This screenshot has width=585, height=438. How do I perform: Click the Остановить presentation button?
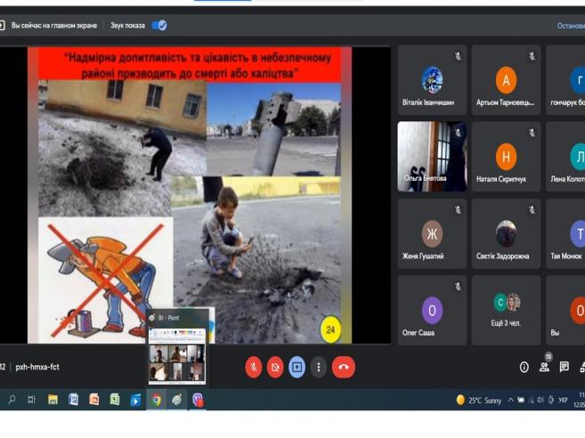[x=570, y=26]
